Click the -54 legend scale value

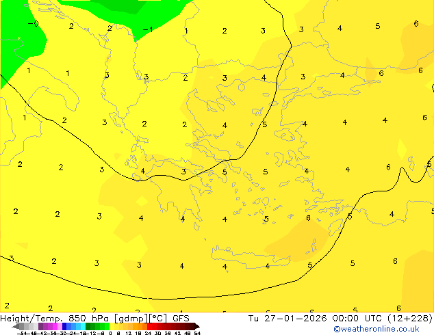click(22, 334)
